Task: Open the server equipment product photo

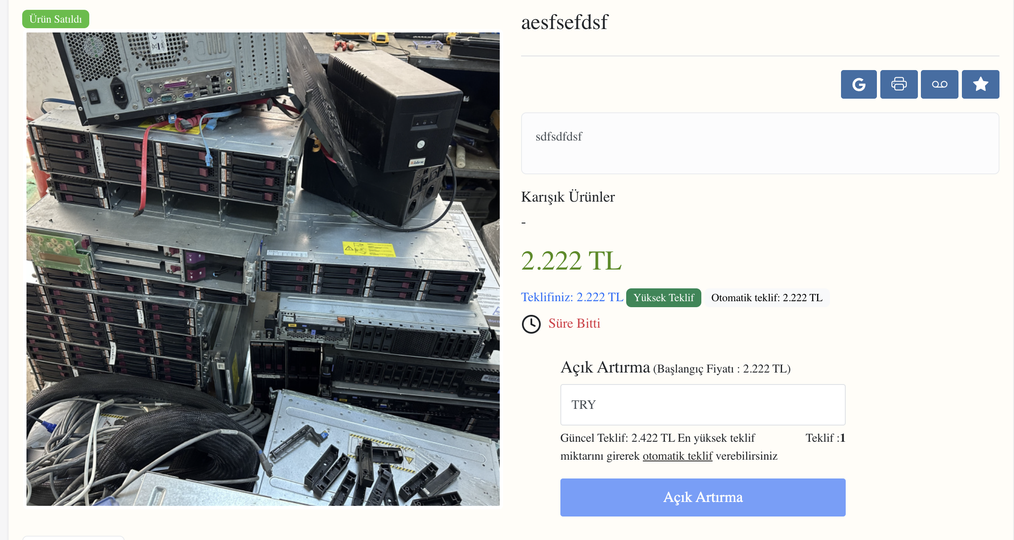Action: coord(263,269)
